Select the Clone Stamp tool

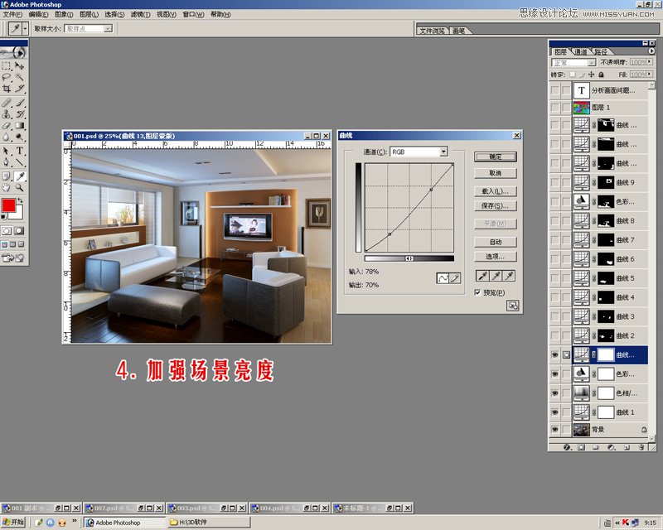coord(7,113)
